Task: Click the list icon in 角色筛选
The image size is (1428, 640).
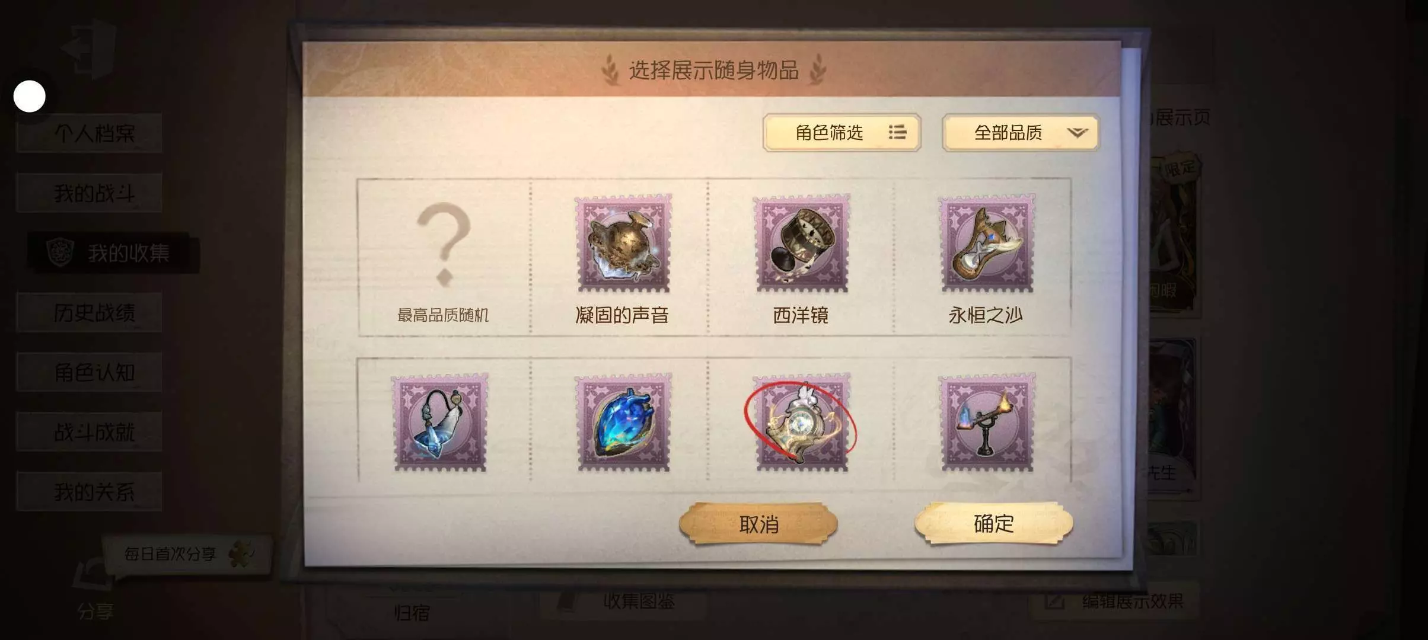Action: [897, 132]
